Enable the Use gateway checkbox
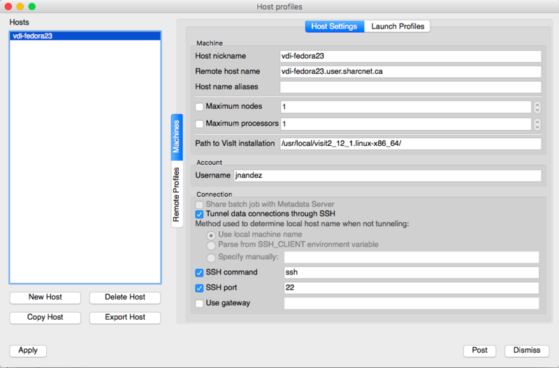 click(200, 303)
